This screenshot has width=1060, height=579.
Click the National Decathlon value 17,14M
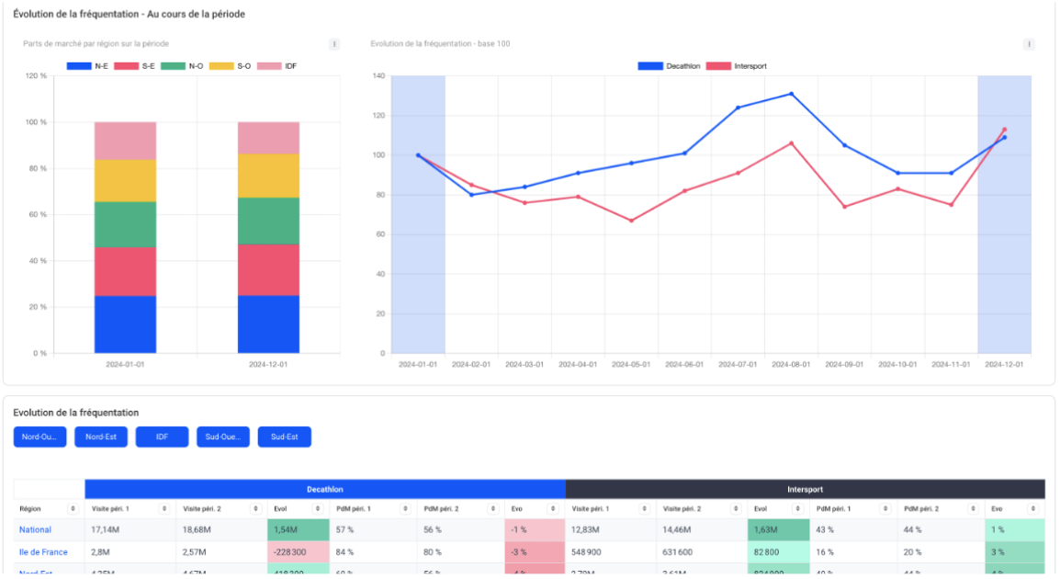click(x=130, y=529)
